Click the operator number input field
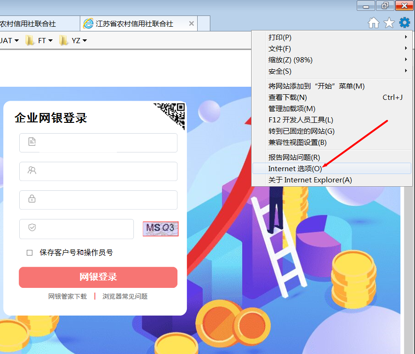Image resolution: width=415 pixels, height=354 pixels. 98,171
